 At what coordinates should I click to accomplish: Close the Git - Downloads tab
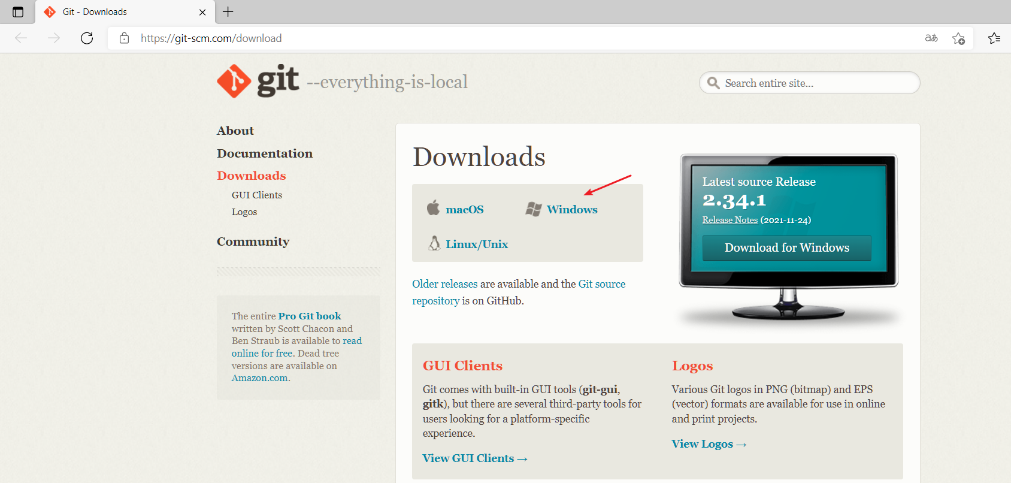pyautogui.click(x=202, y=12)
